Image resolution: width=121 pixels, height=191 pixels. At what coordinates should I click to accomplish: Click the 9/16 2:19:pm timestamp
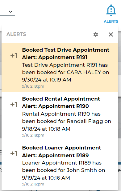coord(33,86)
